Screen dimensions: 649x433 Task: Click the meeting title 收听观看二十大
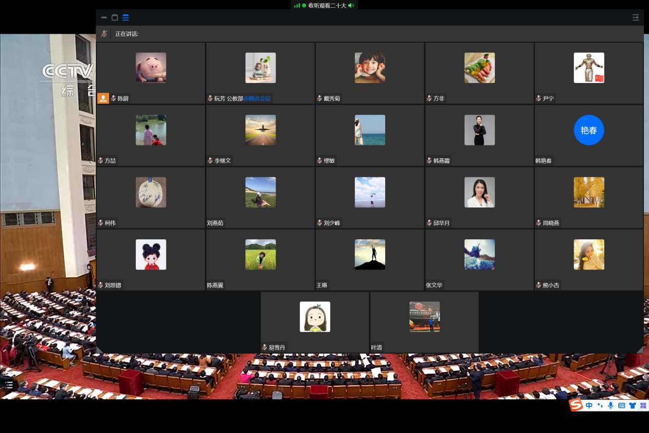[x=327, y=5]
